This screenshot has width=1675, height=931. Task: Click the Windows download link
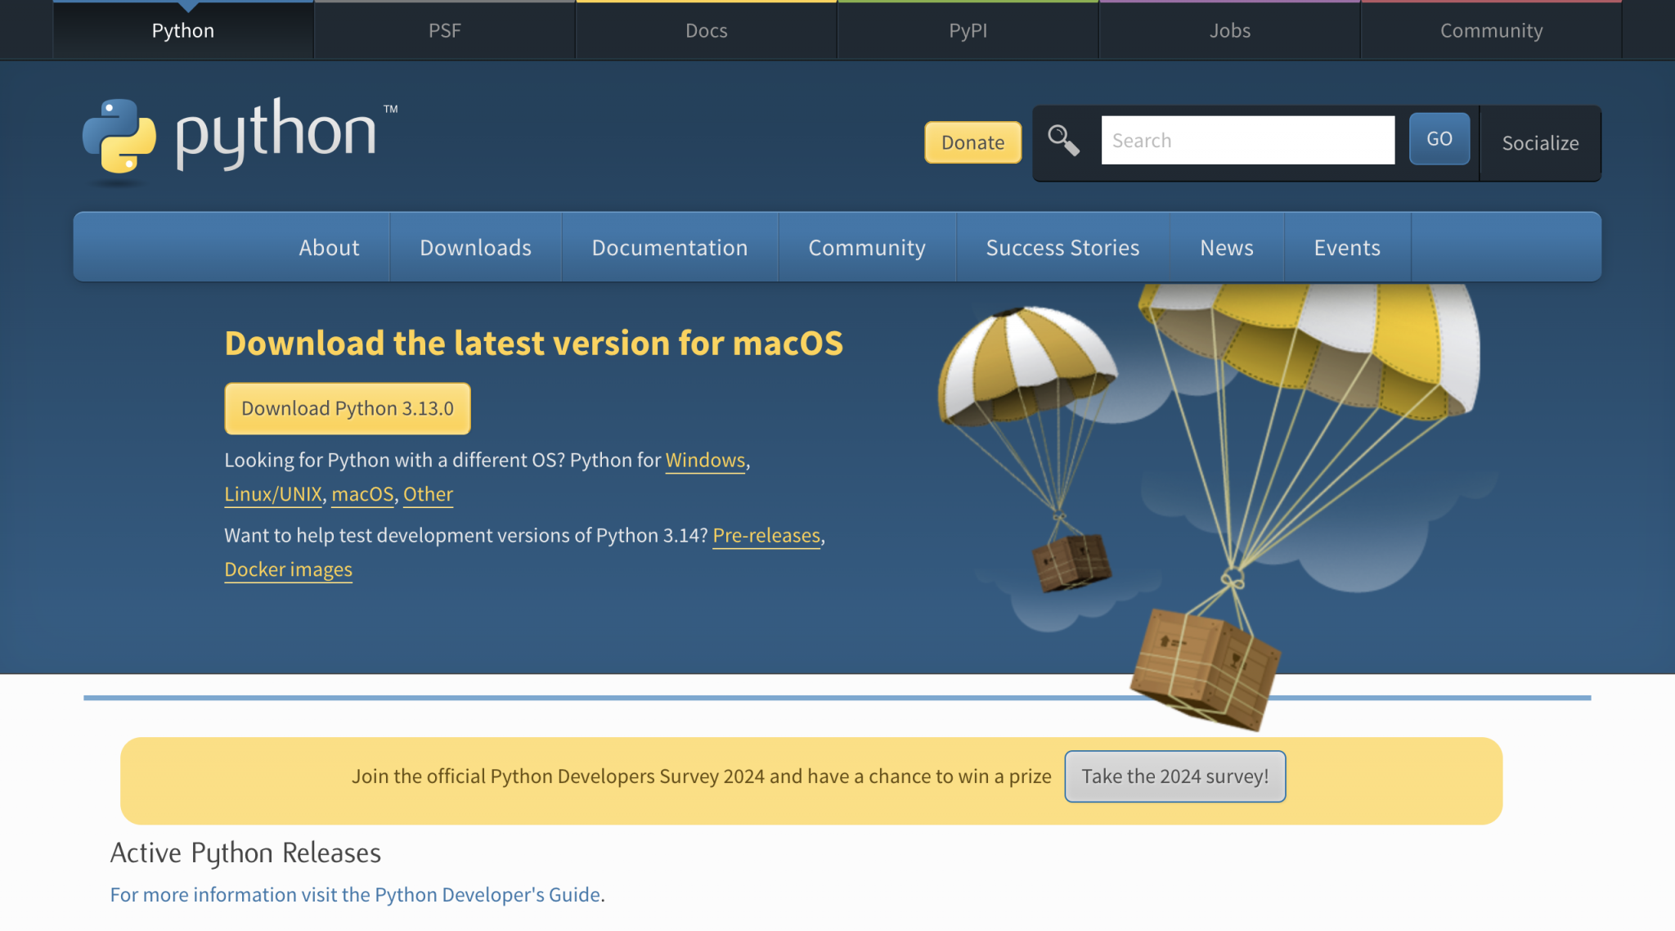point(704,461)
